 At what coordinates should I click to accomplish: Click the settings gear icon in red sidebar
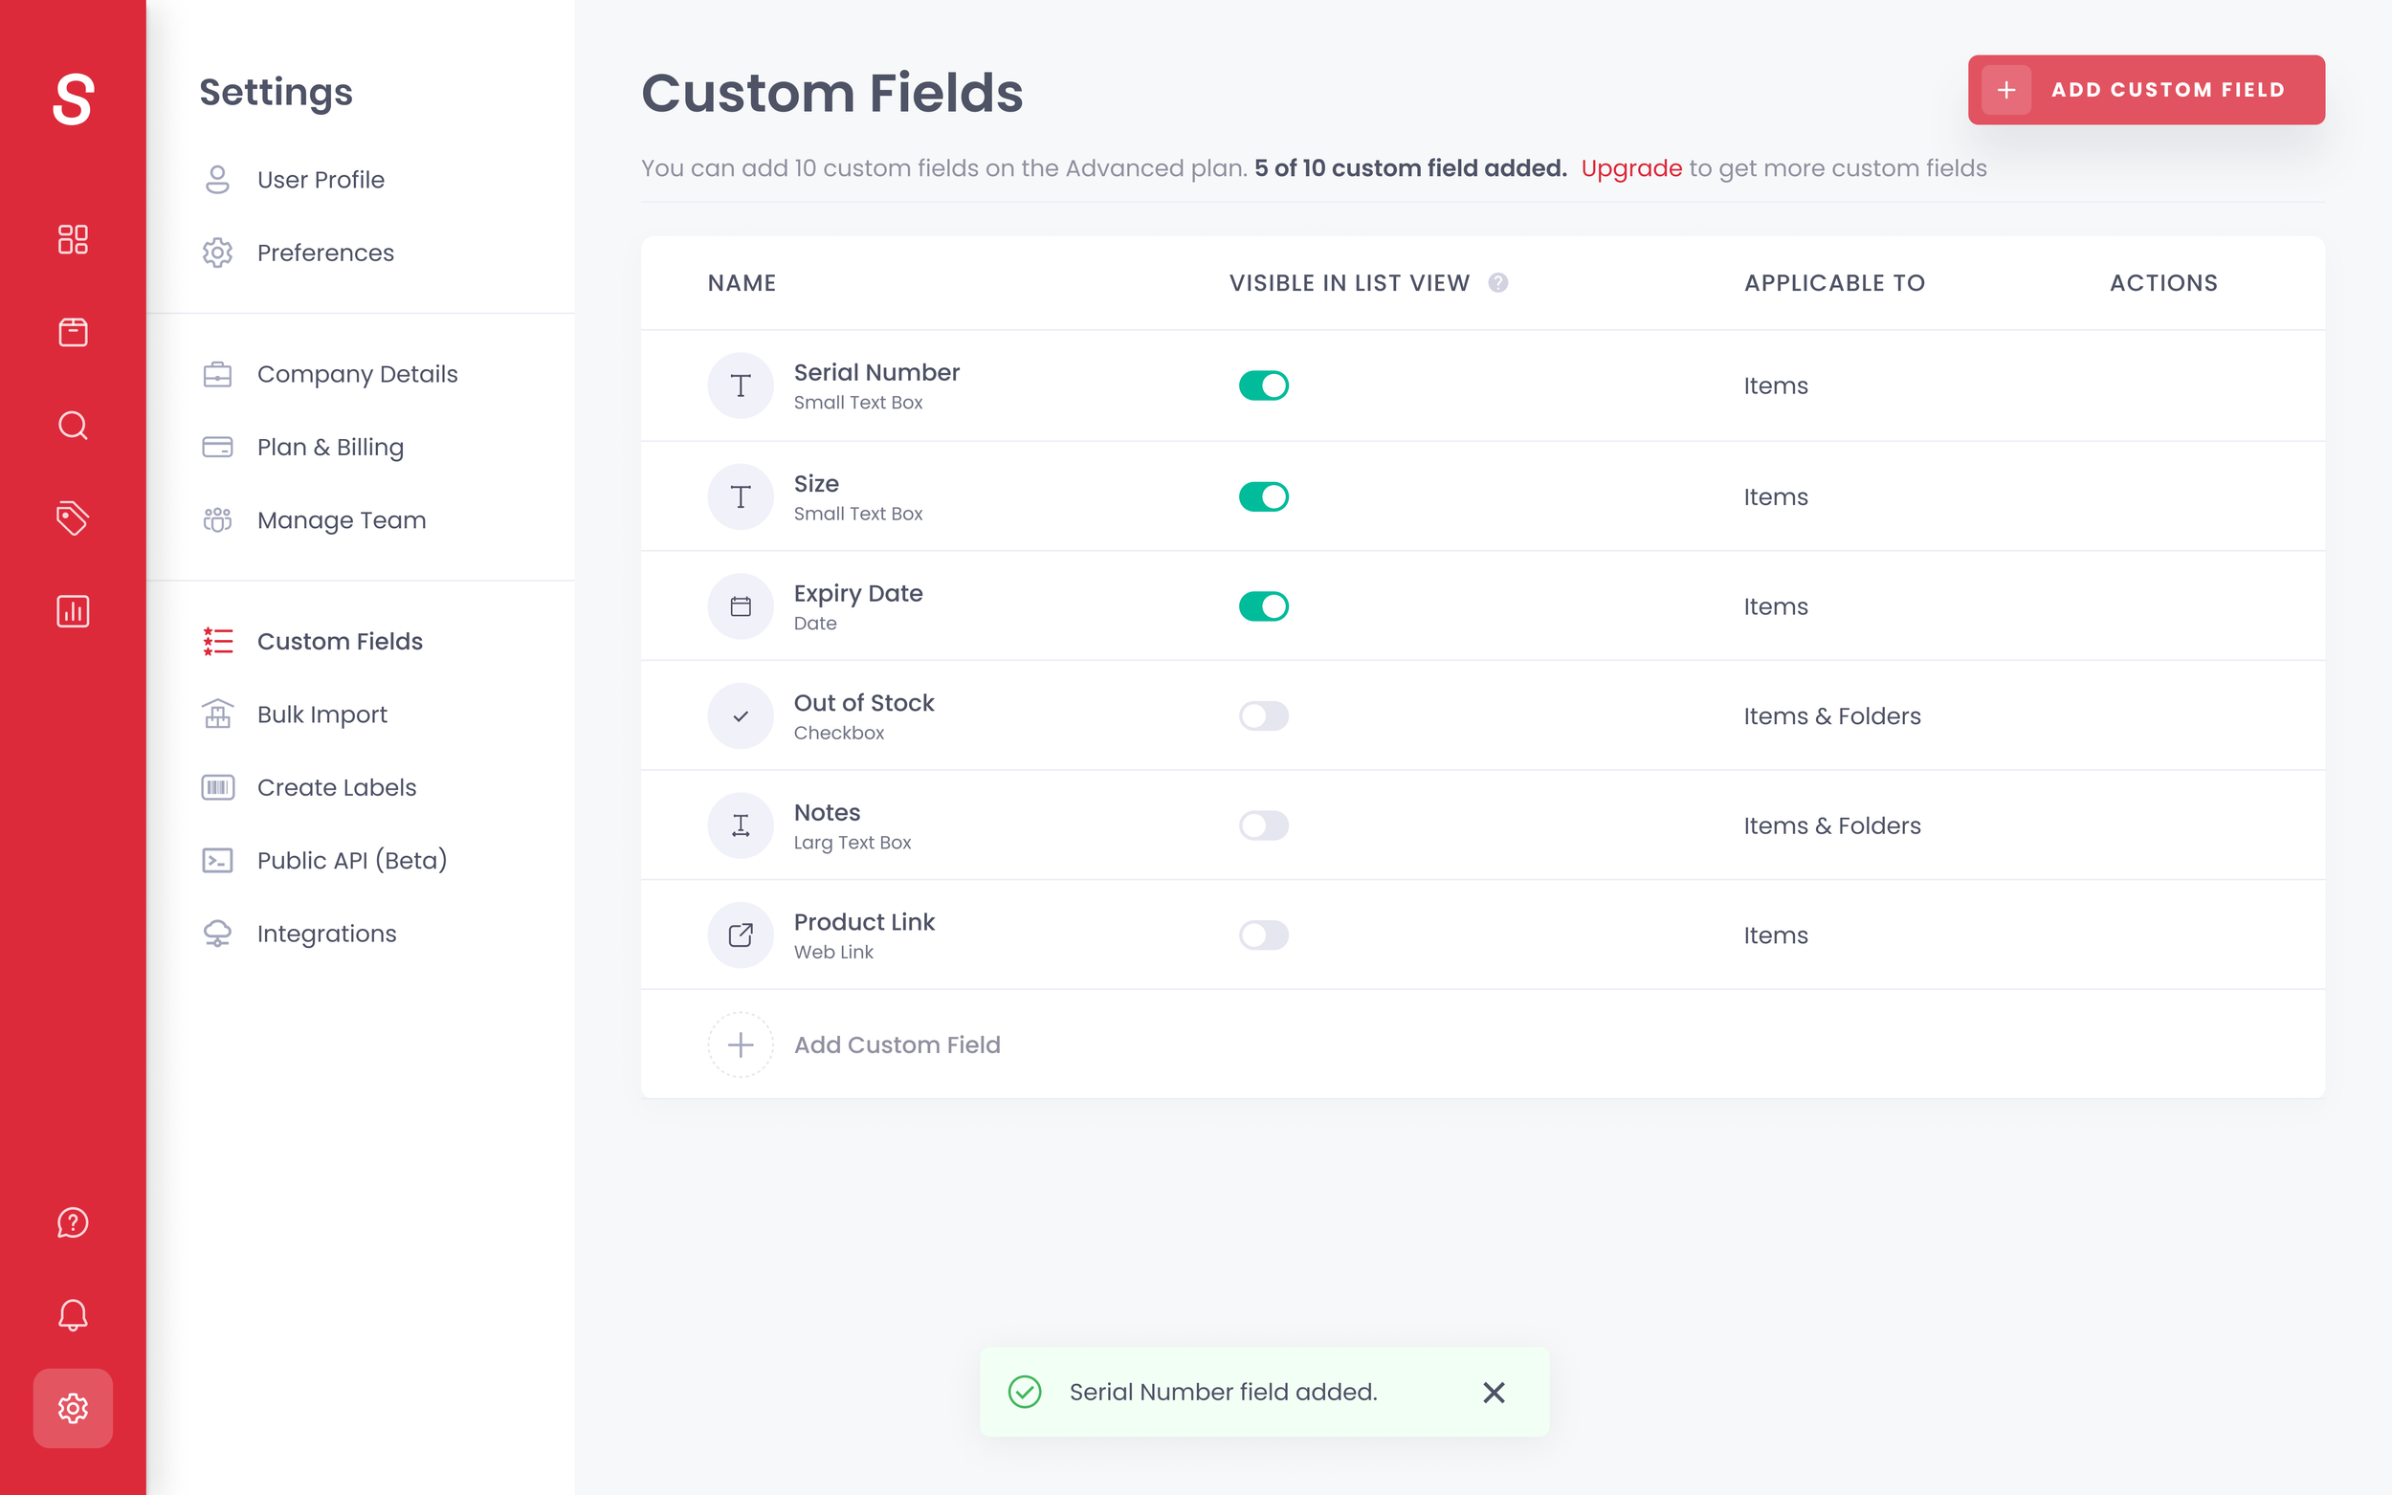[73, 1408]
